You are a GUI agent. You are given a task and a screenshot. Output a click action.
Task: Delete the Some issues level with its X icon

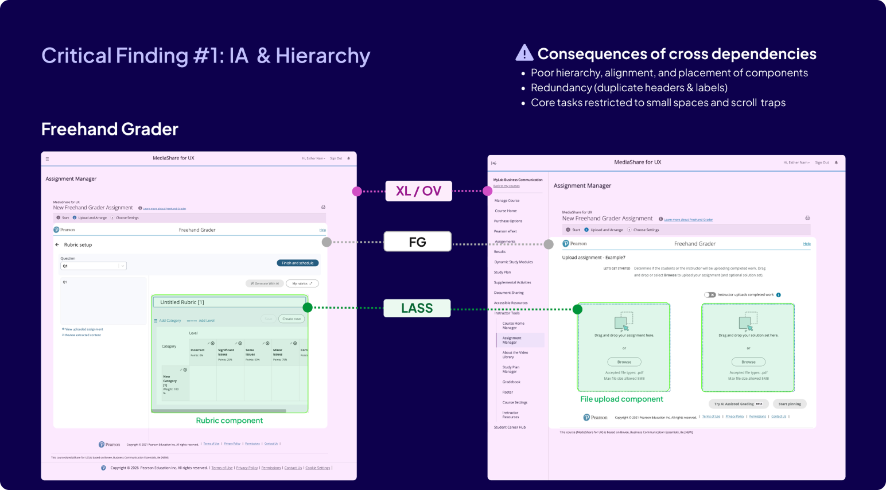point(267,343)
